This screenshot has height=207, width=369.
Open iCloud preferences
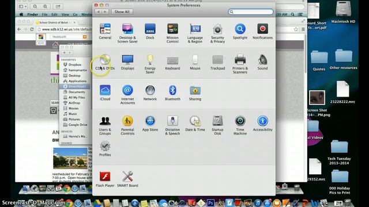pos(105,93)
